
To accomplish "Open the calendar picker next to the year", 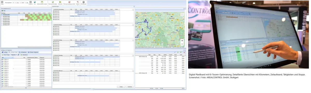I will pos(27,3).
